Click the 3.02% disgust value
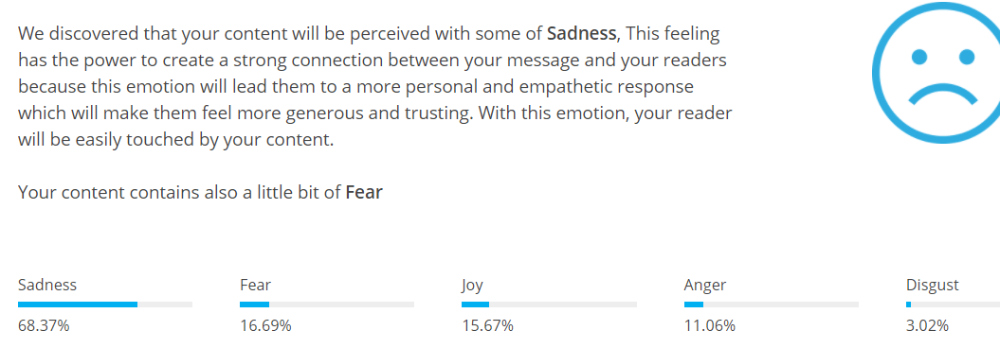The height and width of the screenshot is (348, 1000). 927,326
